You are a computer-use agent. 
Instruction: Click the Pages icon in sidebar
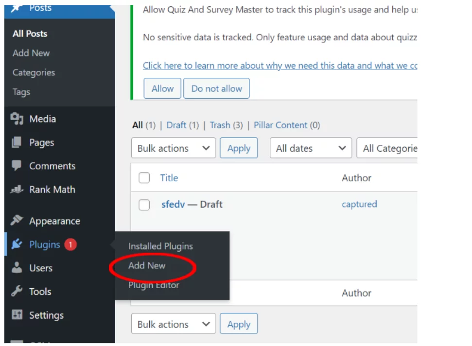pyautogui.click(x=17, y=142)
